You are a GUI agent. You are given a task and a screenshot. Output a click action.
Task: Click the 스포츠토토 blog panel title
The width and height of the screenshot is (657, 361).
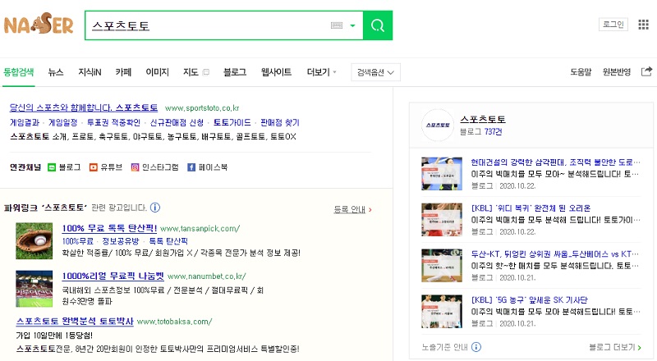point(483,119)
